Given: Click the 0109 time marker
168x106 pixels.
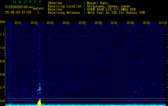Looking at the screenshot, I should [x=146, y=23].
